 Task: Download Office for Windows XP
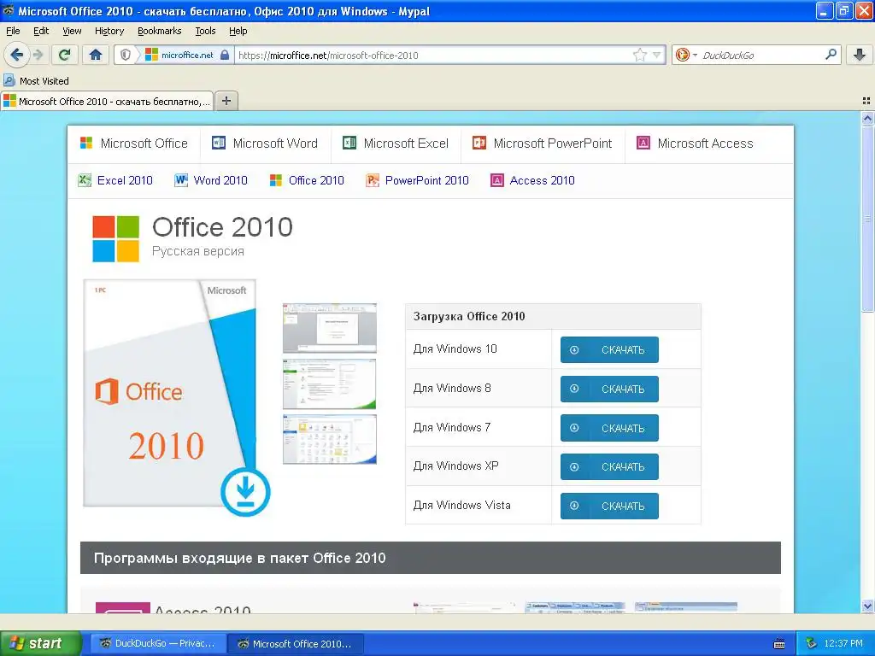point(609,467)
